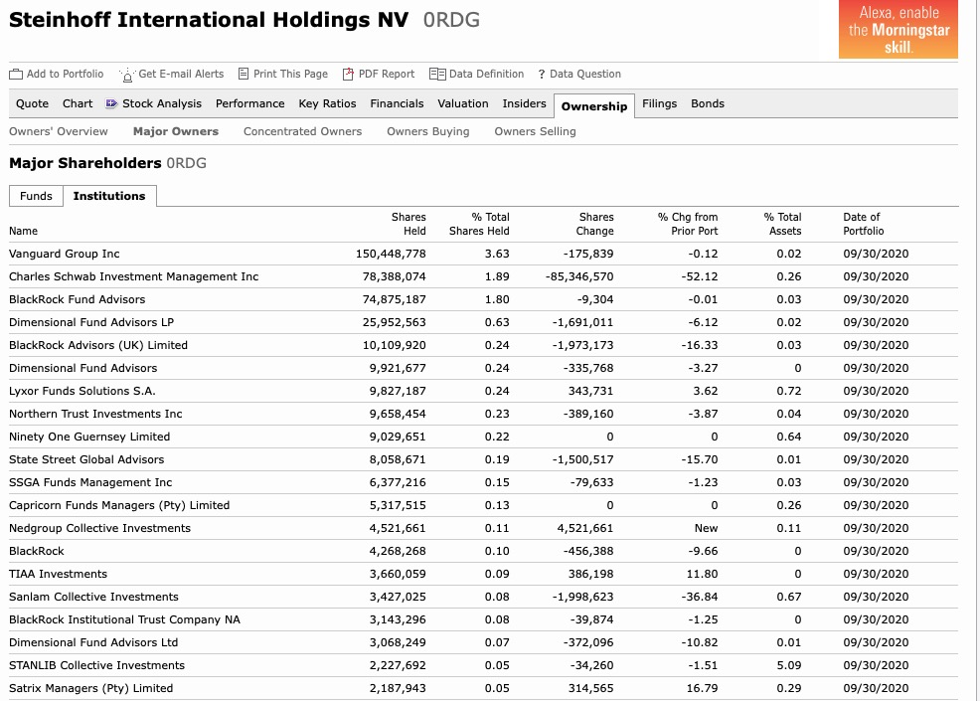Switch to the Funds tab

pyautogui.click(x=36, y=196)
